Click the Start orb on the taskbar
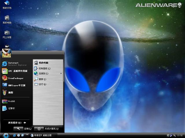This screenshot has width=185, height=138. tap(5, 135)
